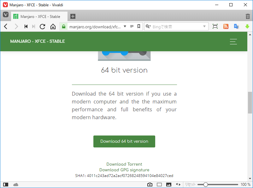Click the SHA1 checksum text

[x=124, y=176]
